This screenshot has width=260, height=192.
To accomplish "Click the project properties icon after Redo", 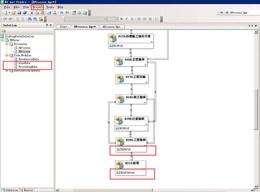I will pyautogui.click(x=74, y=13).
